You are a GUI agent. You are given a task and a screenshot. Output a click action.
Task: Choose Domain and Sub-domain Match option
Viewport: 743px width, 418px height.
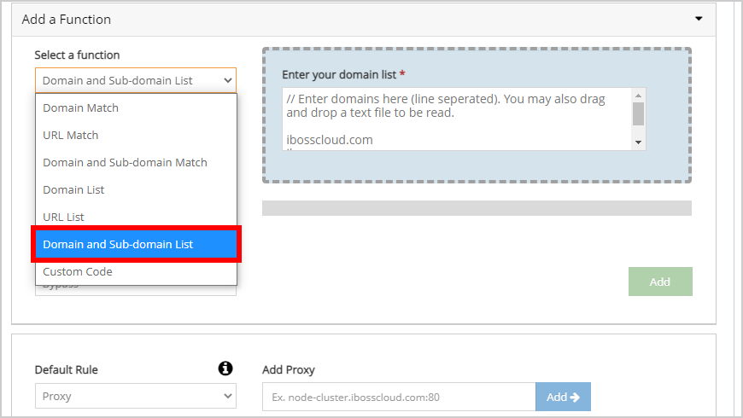pyautogui.click(x=136, y=162)
